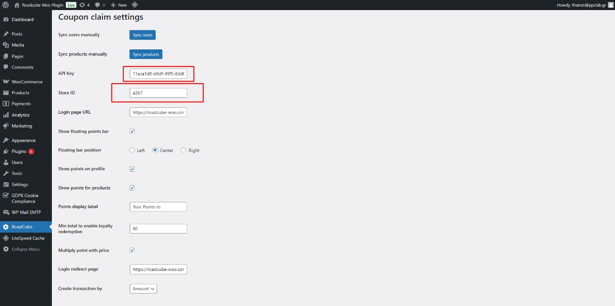Click the Login page URL field

tap(158, 112)
